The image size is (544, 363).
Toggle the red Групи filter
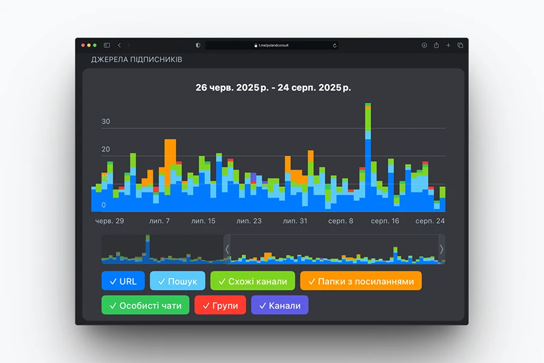pos(221,306)
